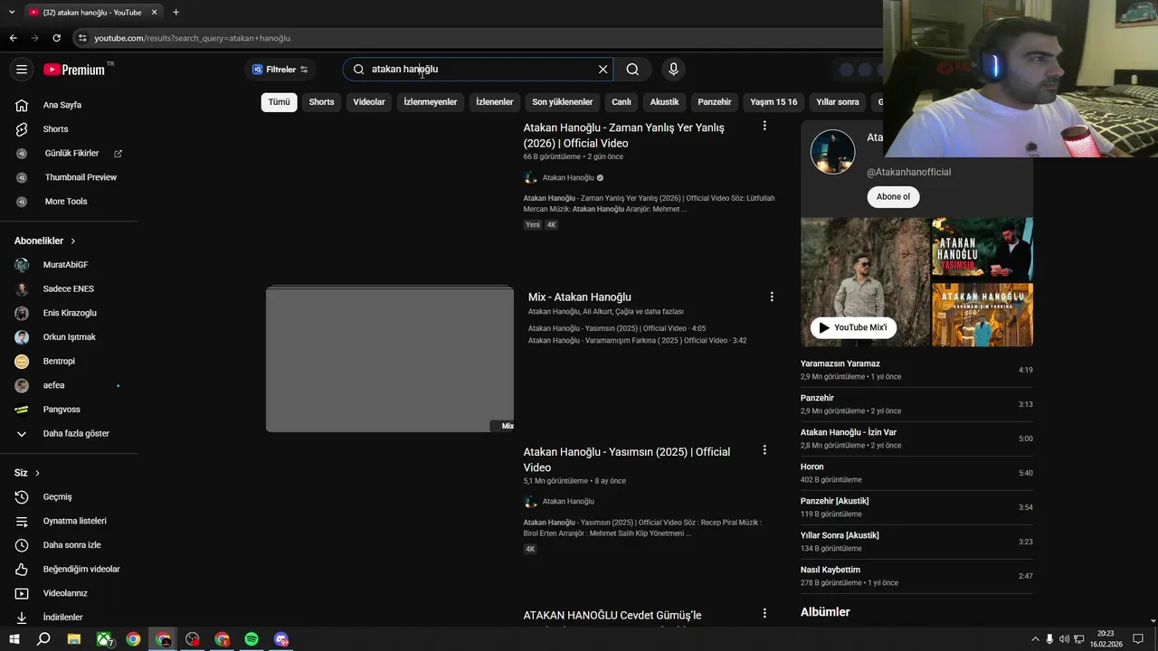
Task: Start voice search with microphone
Action: (x=673, y=70)
